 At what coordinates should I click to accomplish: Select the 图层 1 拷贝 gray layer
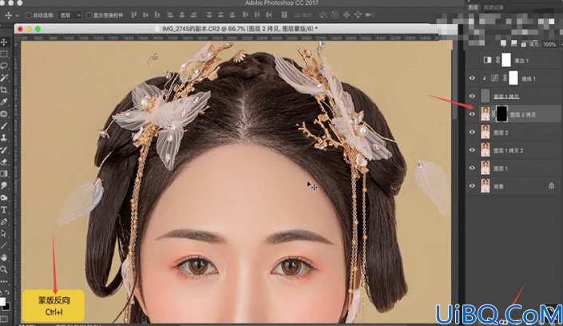tap(513, 96)
